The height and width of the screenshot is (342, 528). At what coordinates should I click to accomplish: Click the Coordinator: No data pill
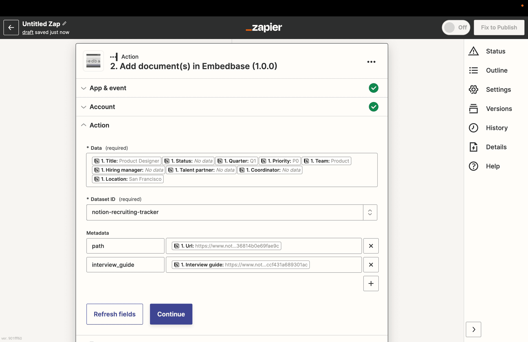click(270, 170)
